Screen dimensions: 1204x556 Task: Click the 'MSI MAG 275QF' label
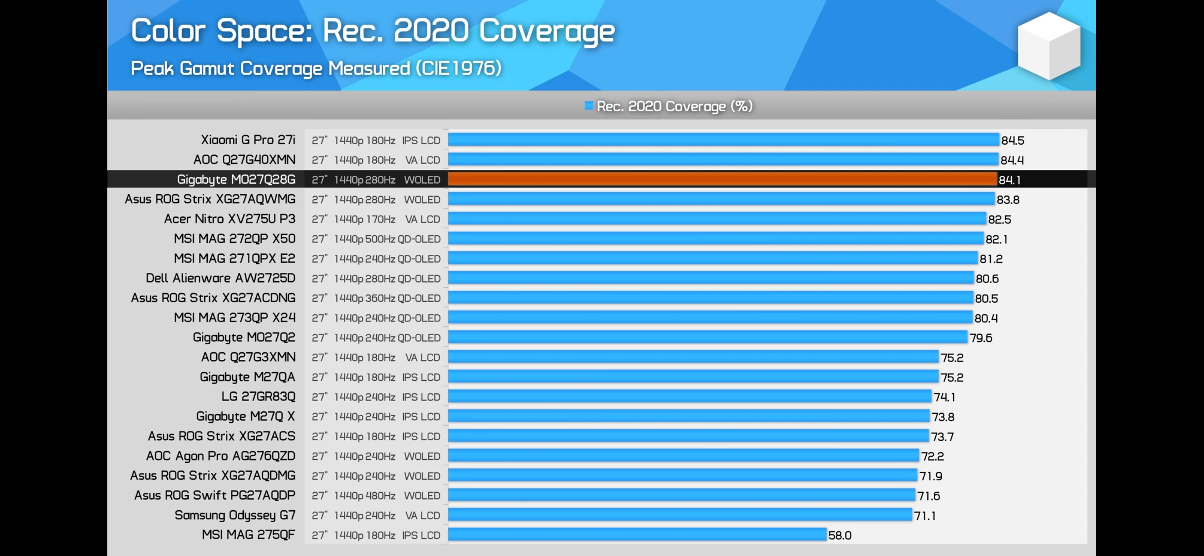[x=249, y=534]
